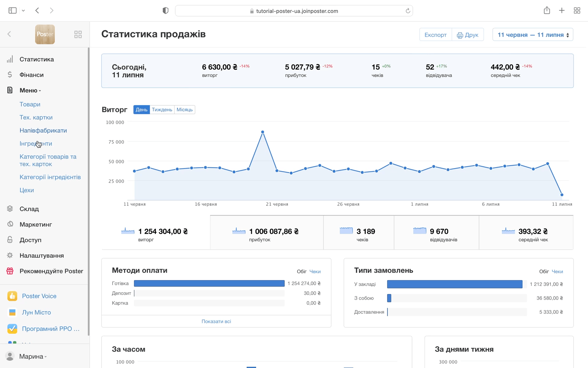Viewport: 588px width, 368px height.
Task: Click the Safari share icon
Action: click(x=547, y=11)
